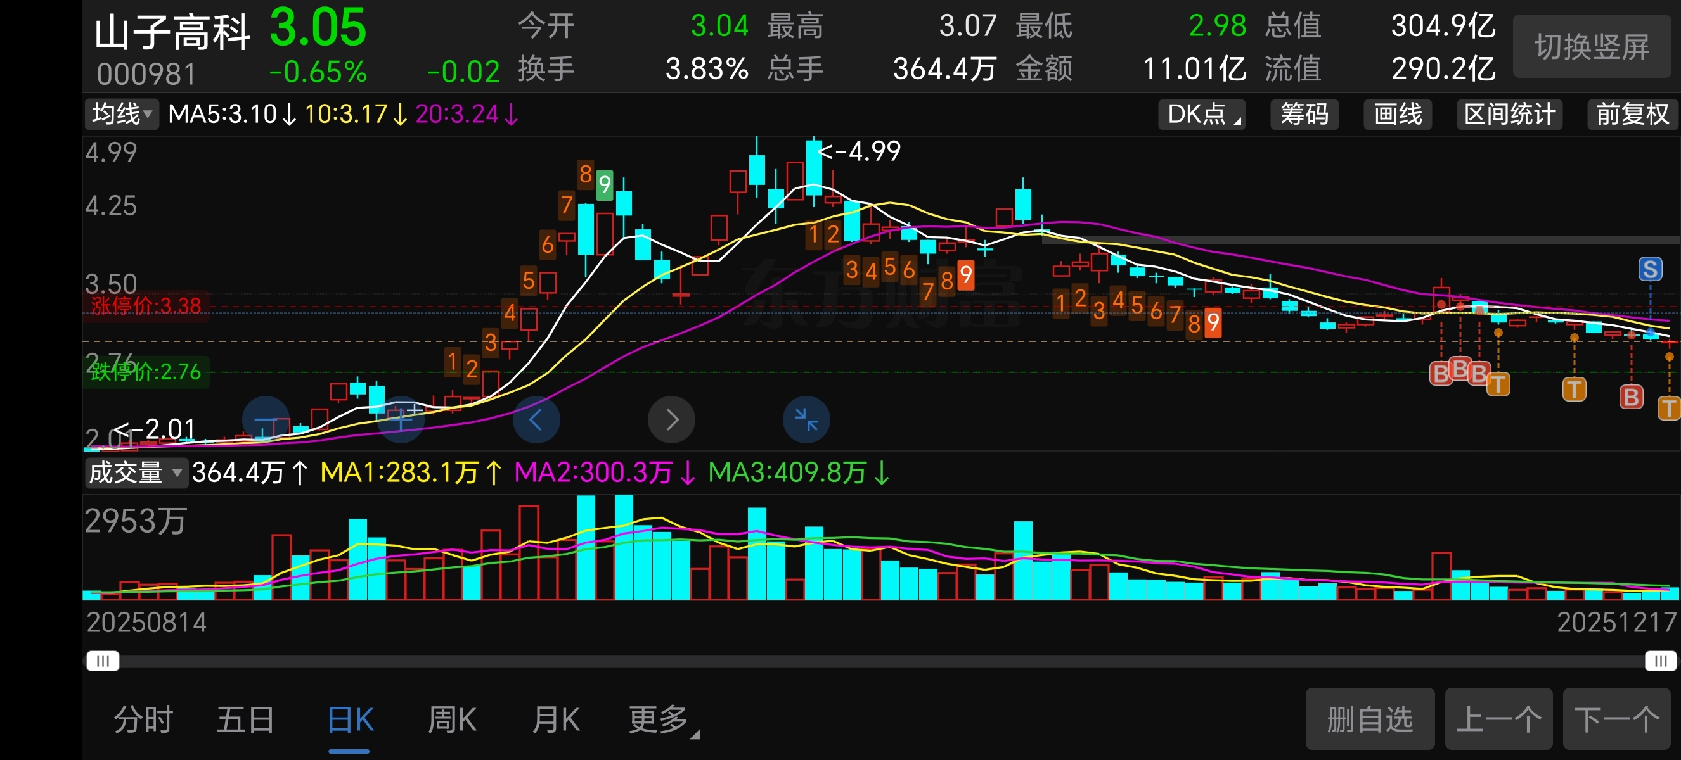Click the right arrow chart navigation icon
This screenshot has height=760, width=1681.
pyautogui.click(x=671, y=419)
